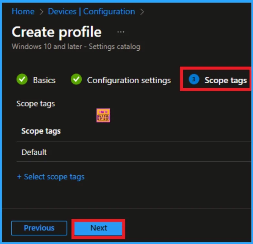Switch to the Configuration settings step
The image size is (253, 244).
pos(129,80)
